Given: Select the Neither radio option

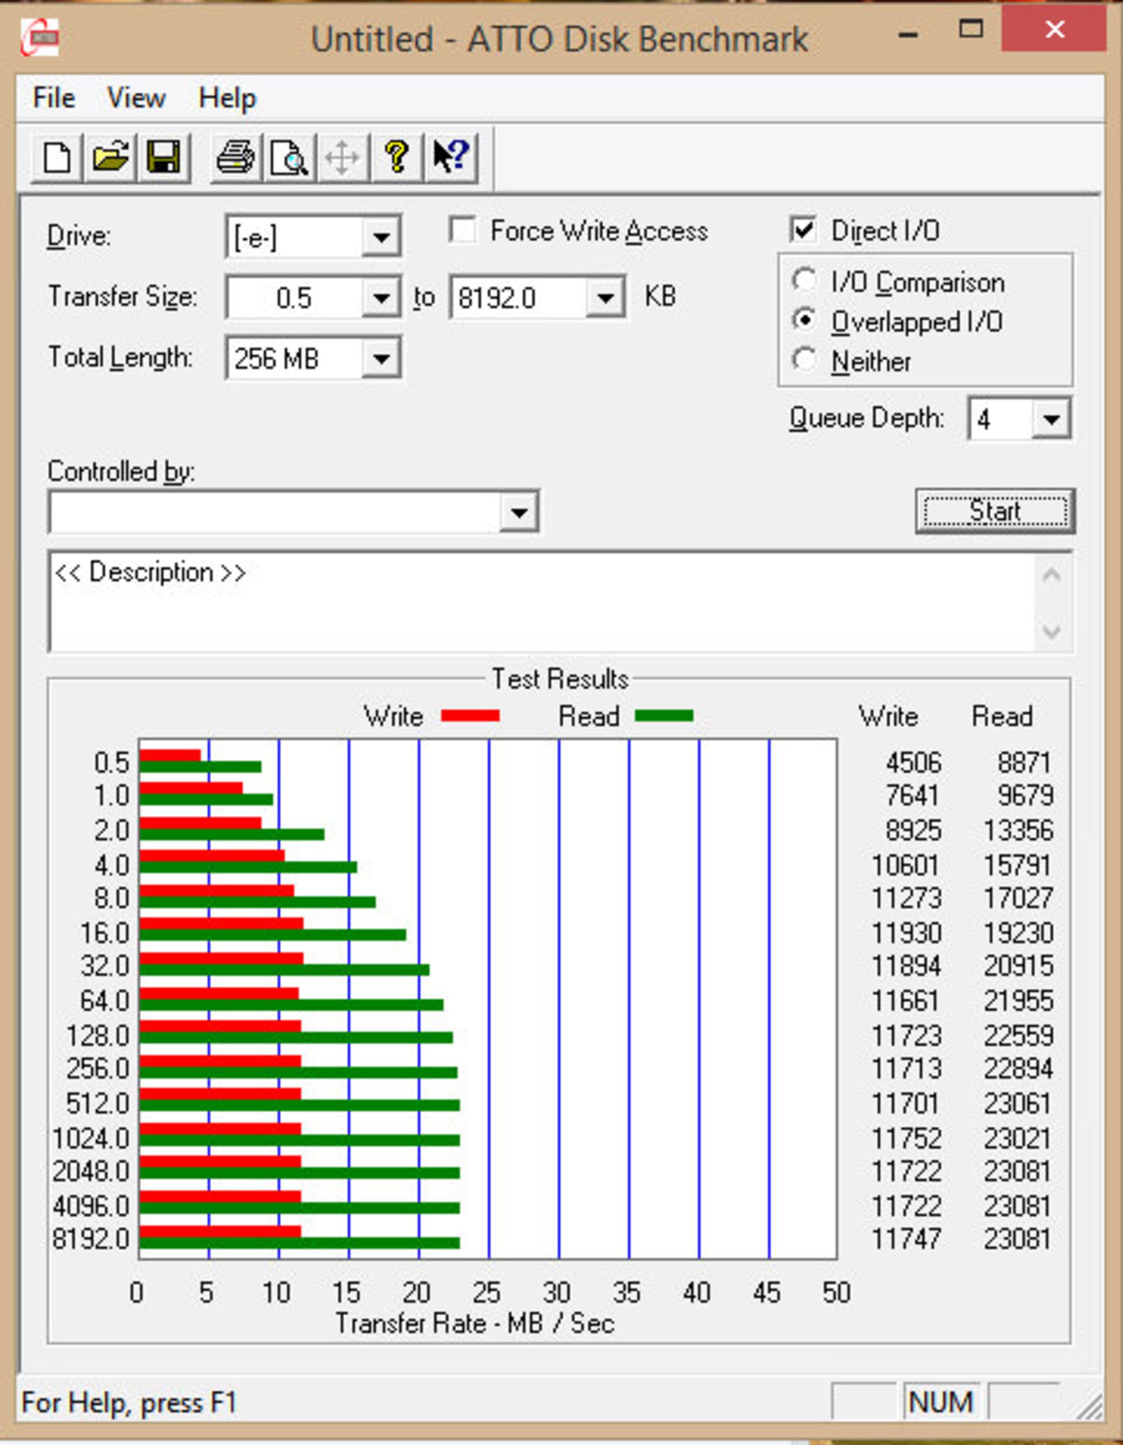Looking at the screenshot, I should [x=804, y=361].
